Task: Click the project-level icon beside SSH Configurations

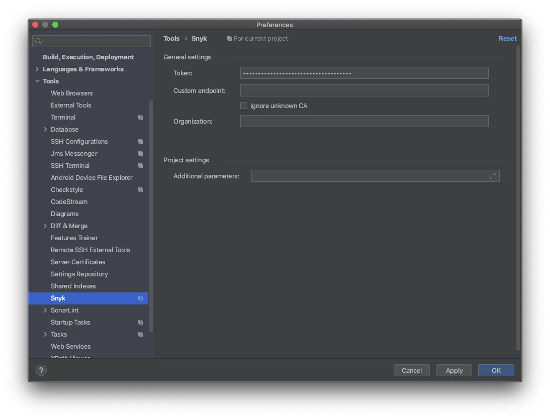Action: pos(141,142)
